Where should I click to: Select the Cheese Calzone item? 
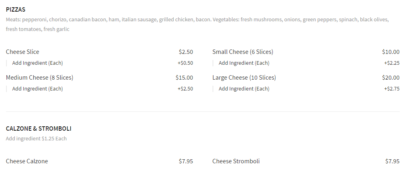[x=27, y=161]
